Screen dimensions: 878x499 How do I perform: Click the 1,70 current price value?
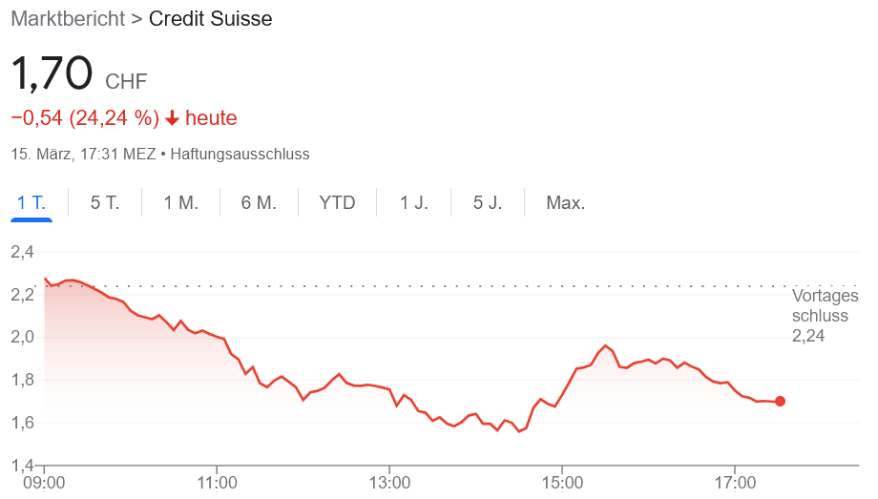point(52,74)
